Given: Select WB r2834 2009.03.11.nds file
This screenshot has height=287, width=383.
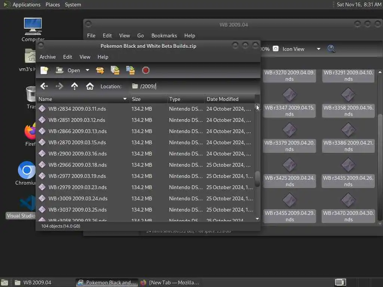Looking at the screenshot, I should 145,109.
